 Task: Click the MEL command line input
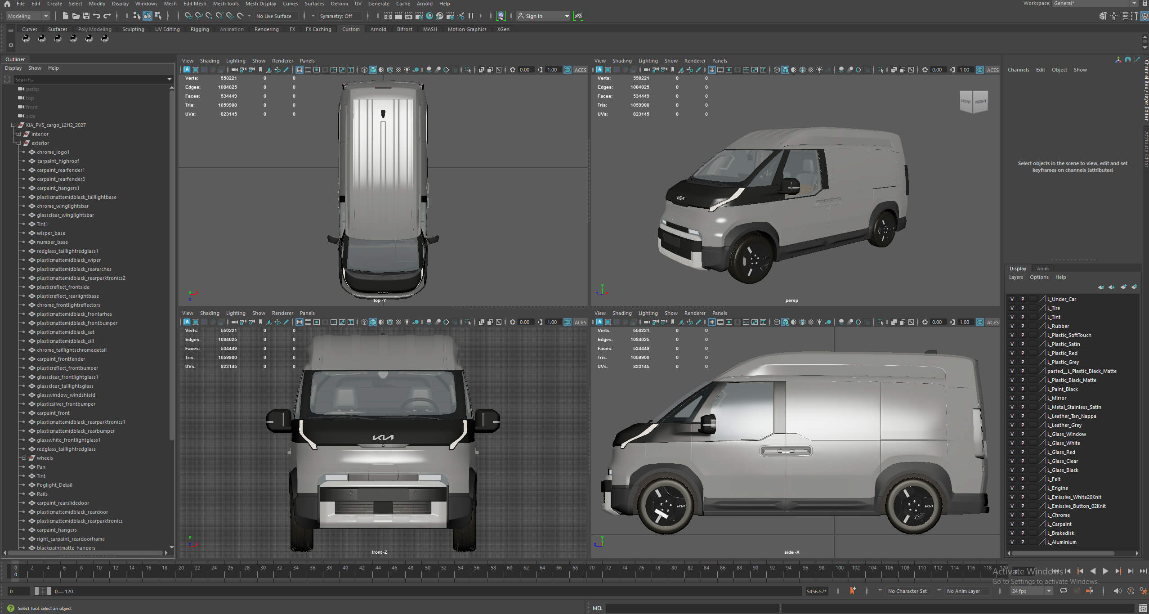tap(692, 608)
